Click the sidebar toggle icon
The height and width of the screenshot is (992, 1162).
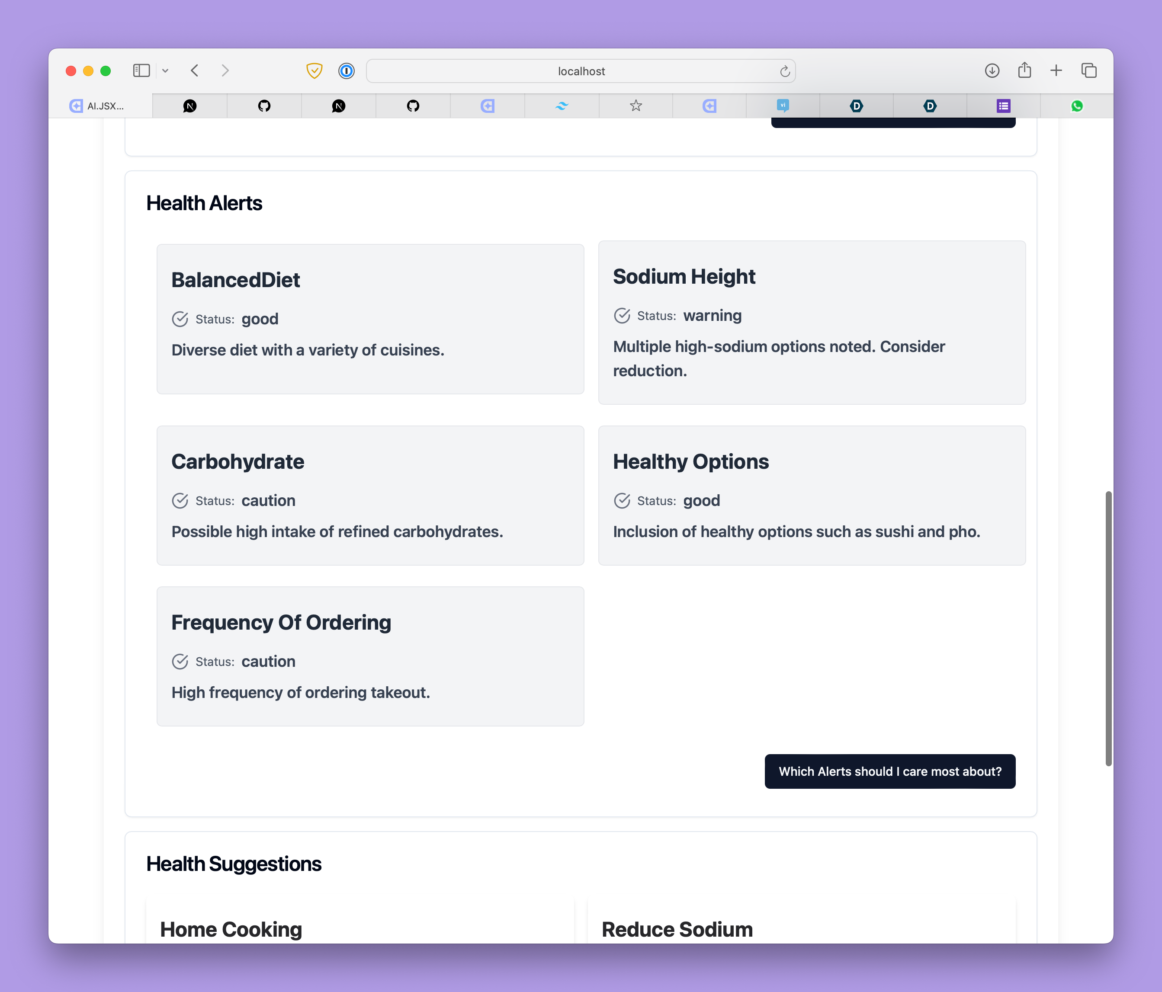(141, 70)
